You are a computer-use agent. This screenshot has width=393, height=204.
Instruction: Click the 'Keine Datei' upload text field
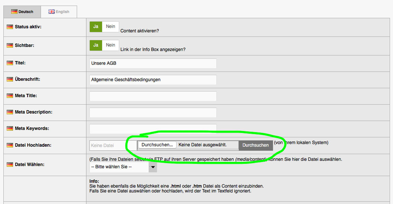108,146
